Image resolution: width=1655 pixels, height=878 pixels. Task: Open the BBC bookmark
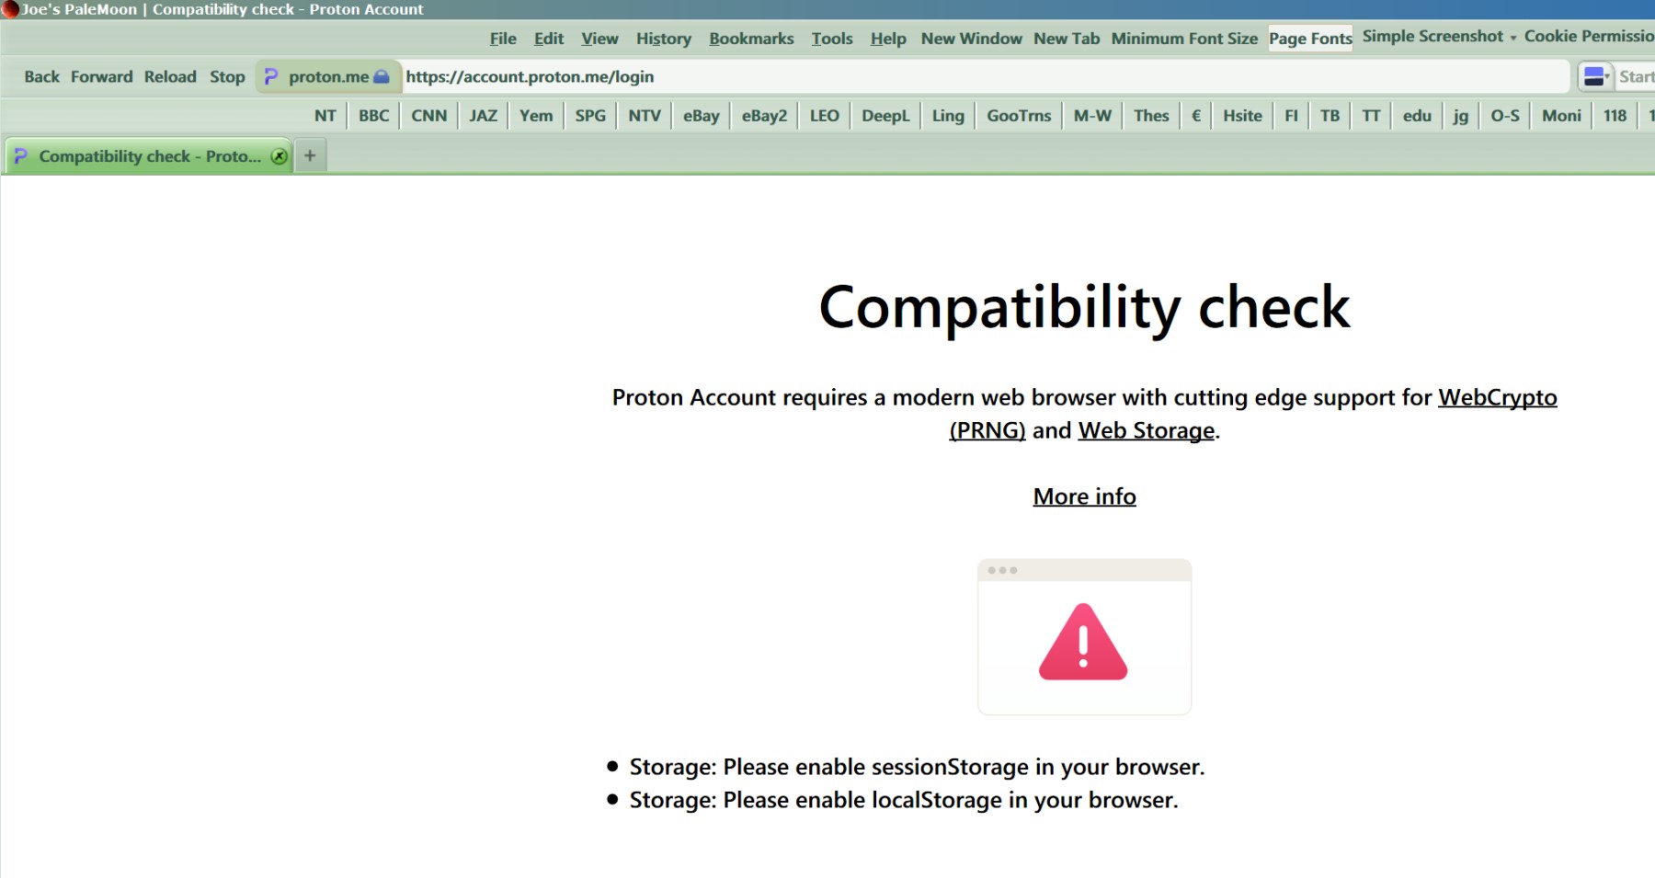point(373,116)
